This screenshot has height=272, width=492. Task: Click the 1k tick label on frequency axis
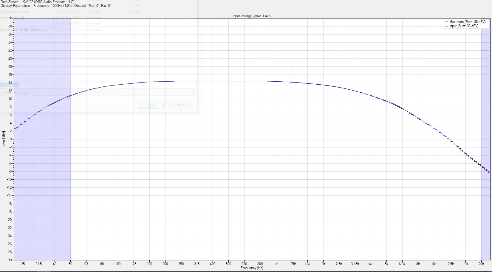(276, 264)
